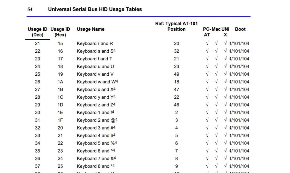Click the Usage ID (Hex) column header

60,32
